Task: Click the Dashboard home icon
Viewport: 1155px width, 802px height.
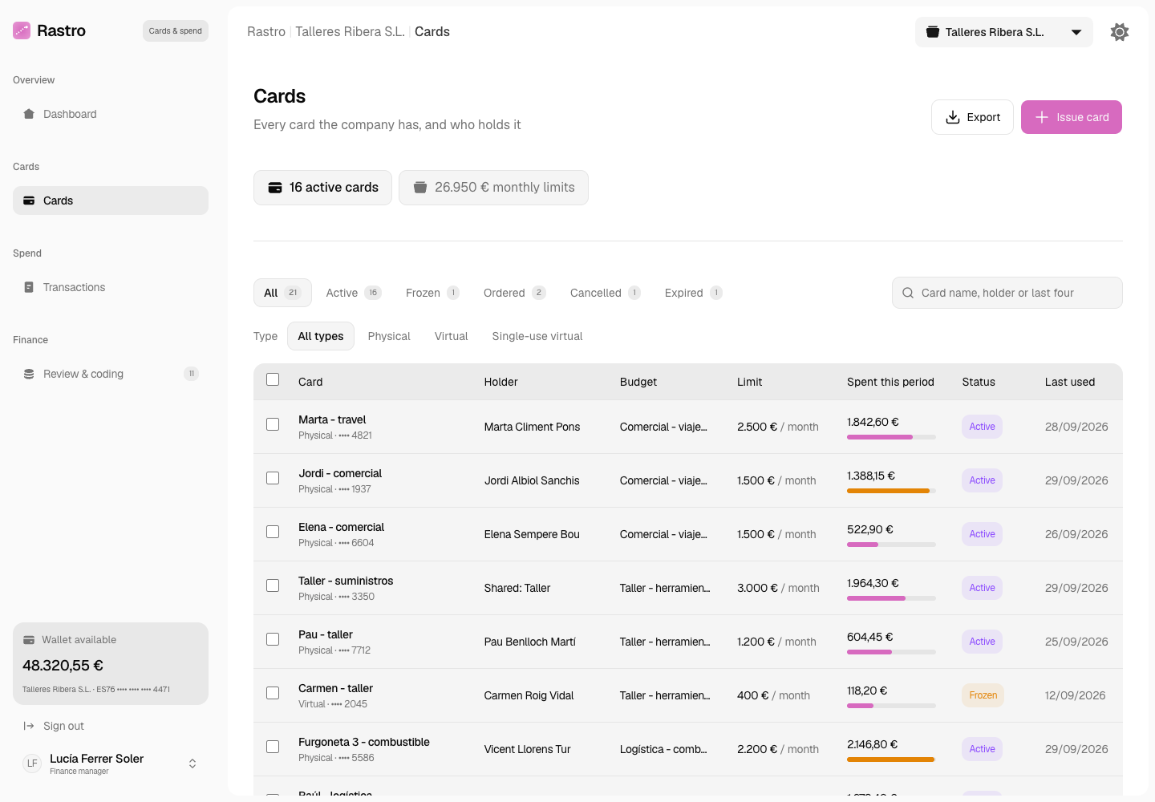Action: tap(29, 114)
